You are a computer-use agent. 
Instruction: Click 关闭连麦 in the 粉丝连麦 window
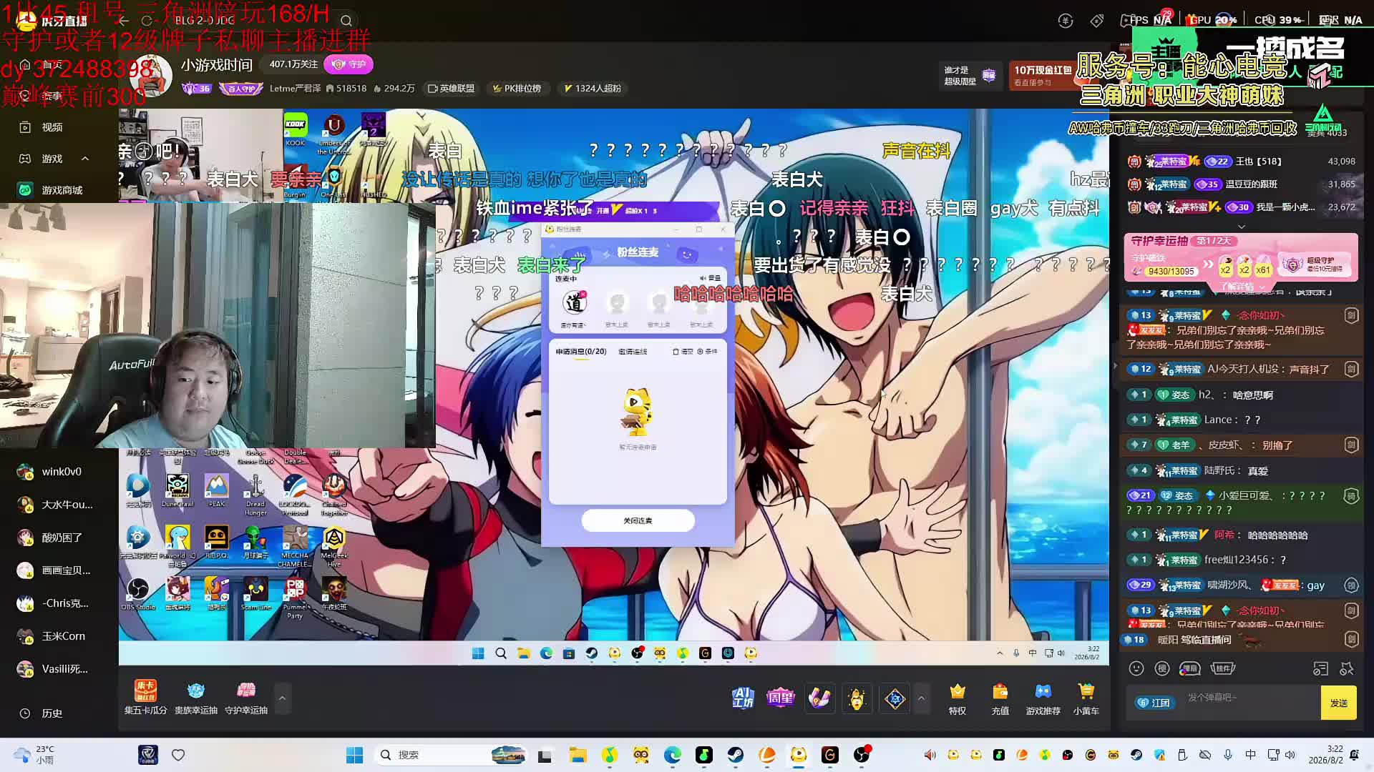pyautogui.click(x=638, y=520)
